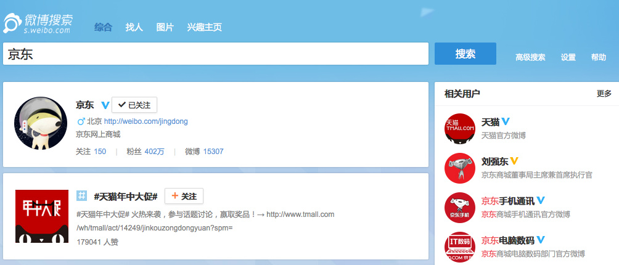The height and width of the screenshot is (265, 619).
Task: Click verified badge beside 京东电脑数码
Action: click(x=541, y=240)
